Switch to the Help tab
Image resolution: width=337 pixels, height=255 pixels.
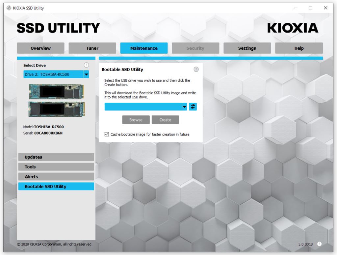[299, 48]
